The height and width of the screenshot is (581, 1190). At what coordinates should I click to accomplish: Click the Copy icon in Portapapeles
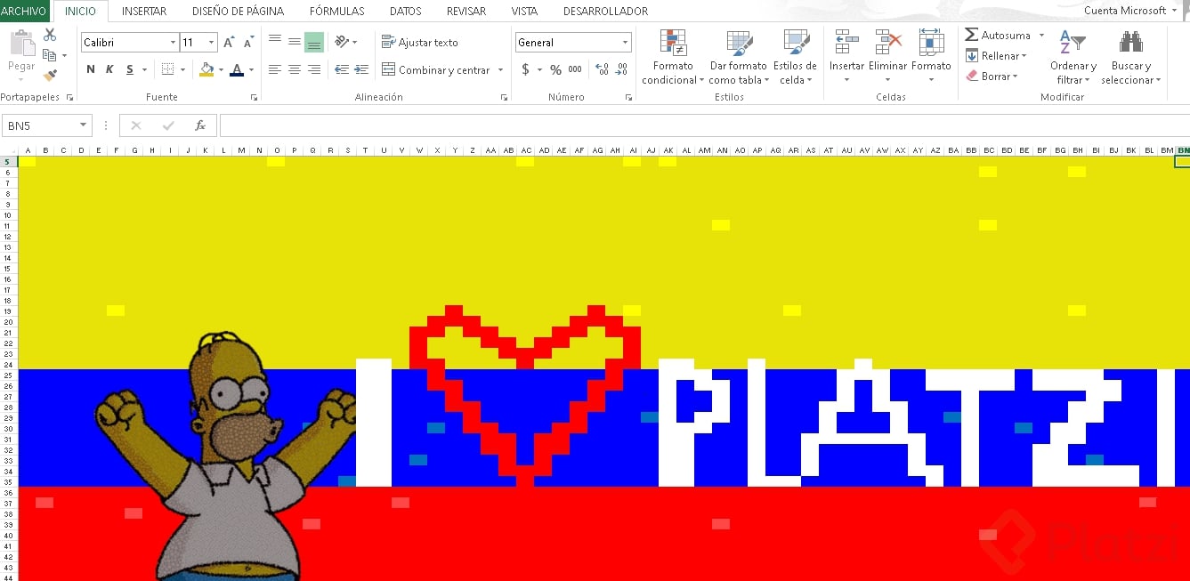[x=50, y=55]
